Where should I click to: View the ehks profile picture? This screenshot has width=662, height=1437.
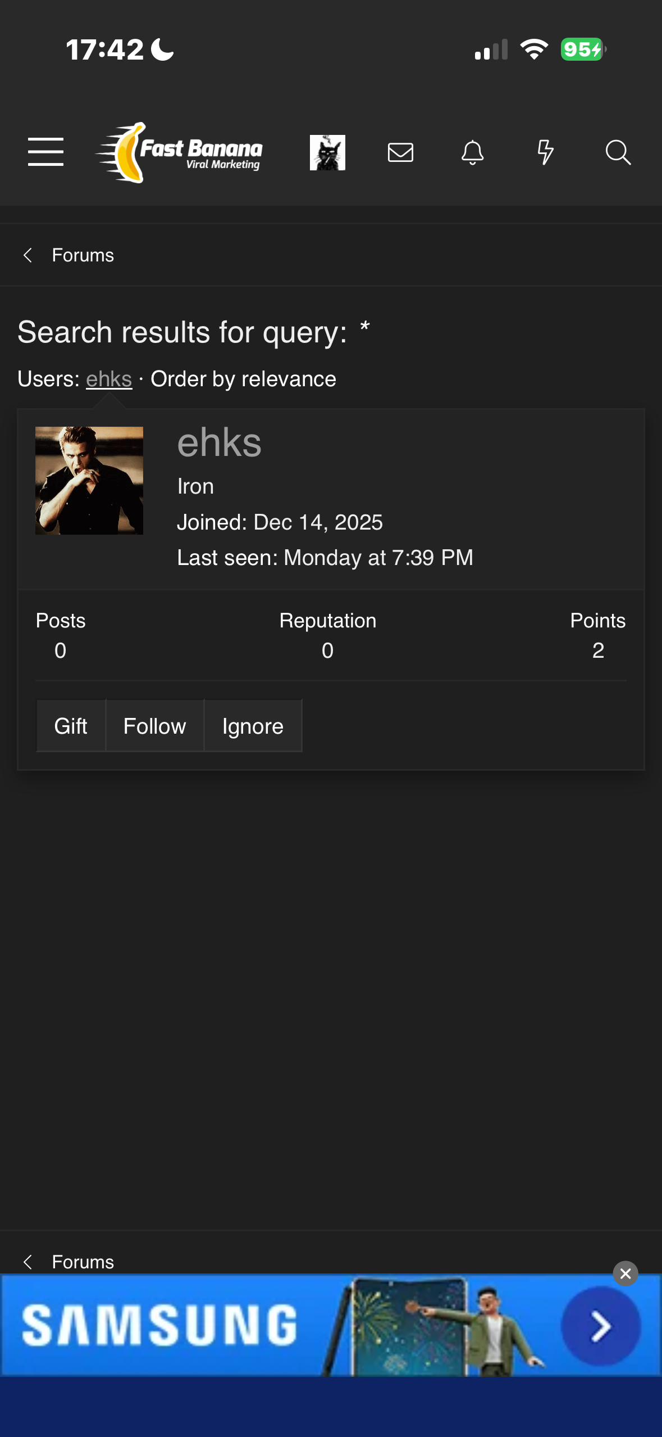tap(89, 481)
